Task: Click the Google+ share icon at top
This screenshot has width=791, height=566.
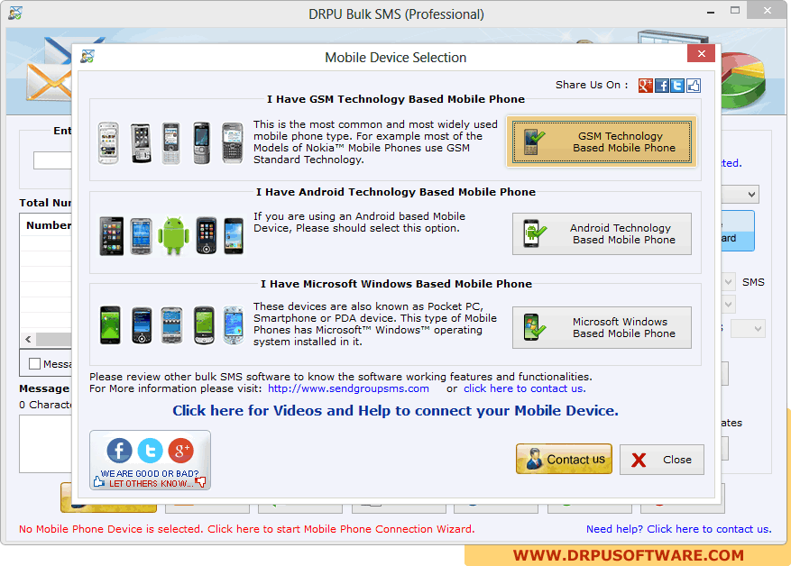Action: tap(645, 86)
